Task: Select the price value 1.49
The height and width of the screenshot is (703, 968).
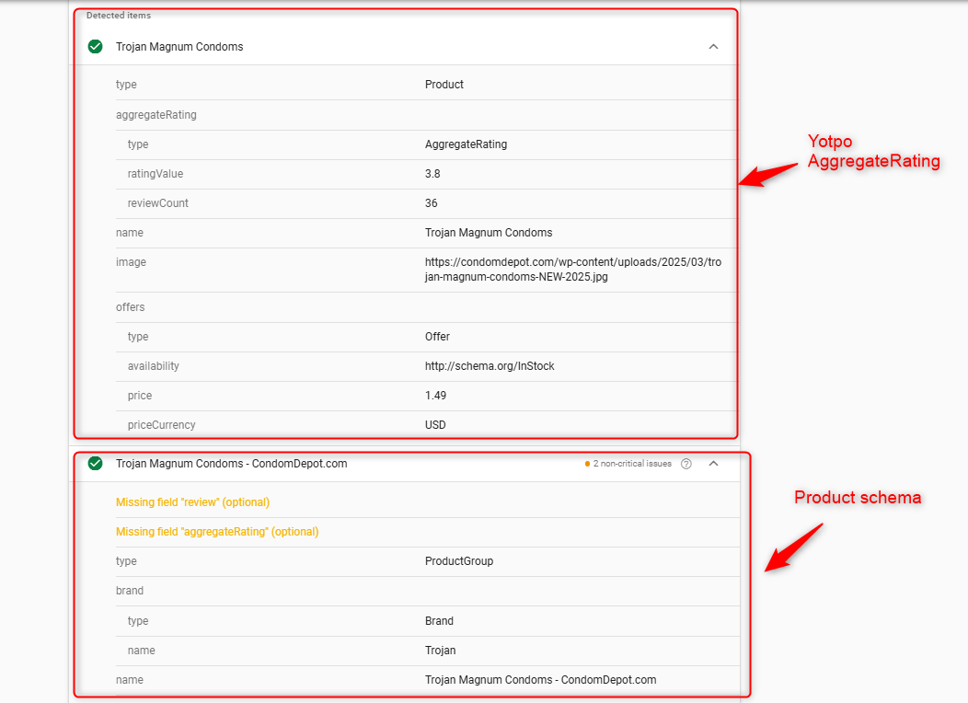Action: [435, 396]
